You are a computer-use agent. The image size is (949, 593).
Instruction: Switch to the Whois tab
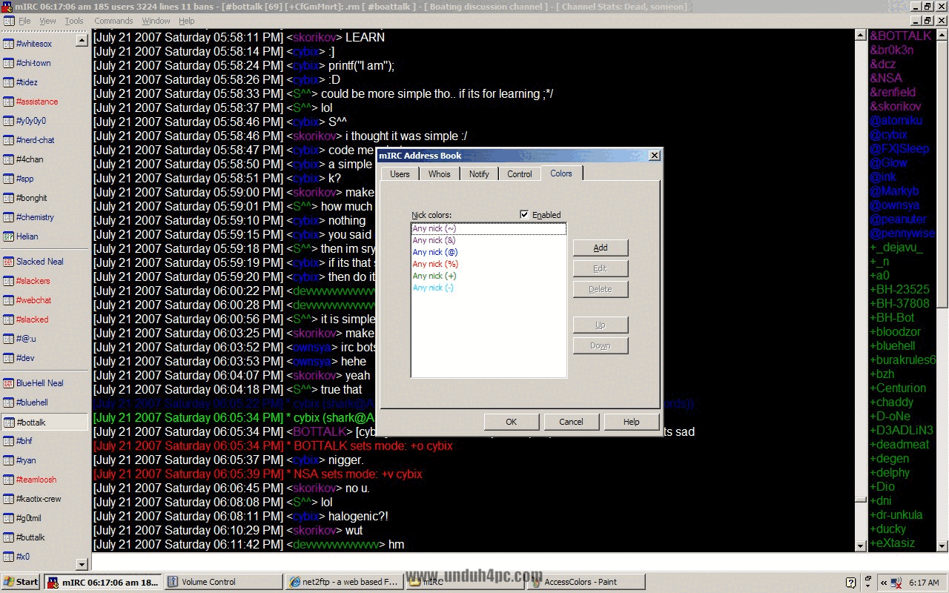click(x=439, y=174)
